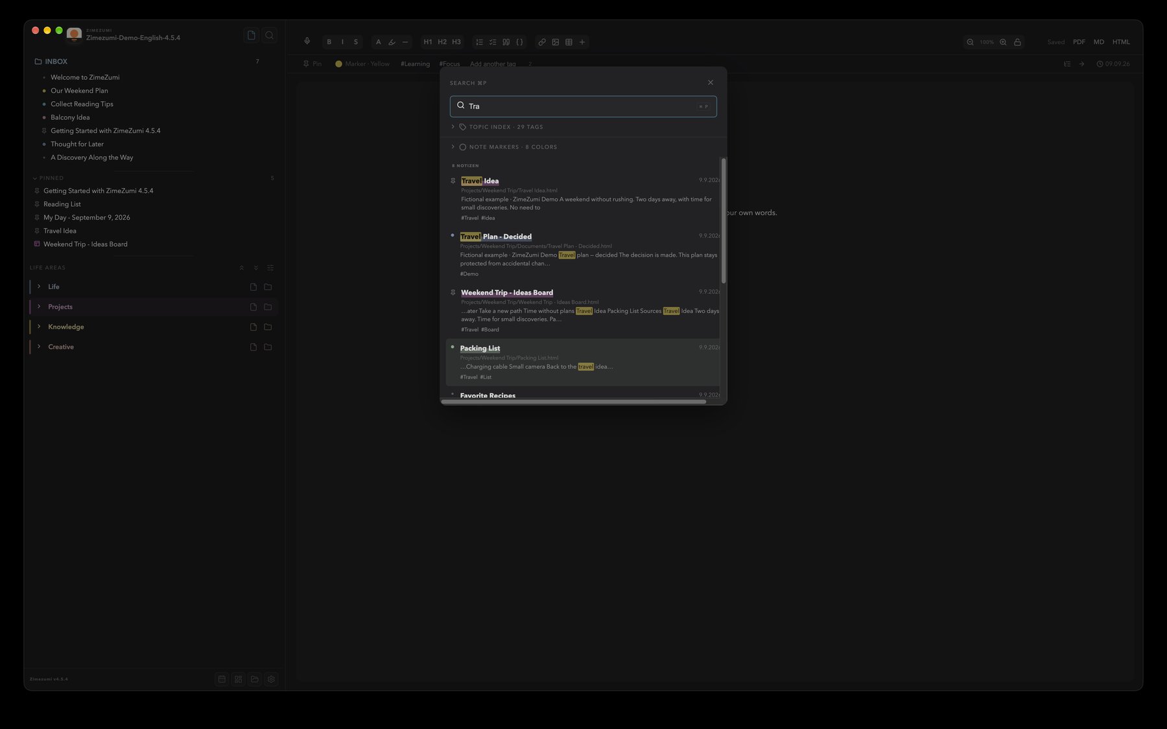Click the search results vertical scrollbar
This screenshot has width=1167, height=729.
point(724,220)
